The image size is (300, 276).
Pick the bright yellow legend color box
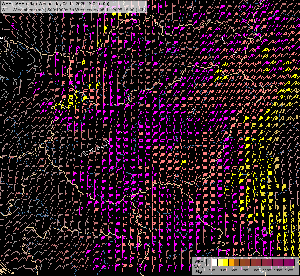[x=226, y=263]
